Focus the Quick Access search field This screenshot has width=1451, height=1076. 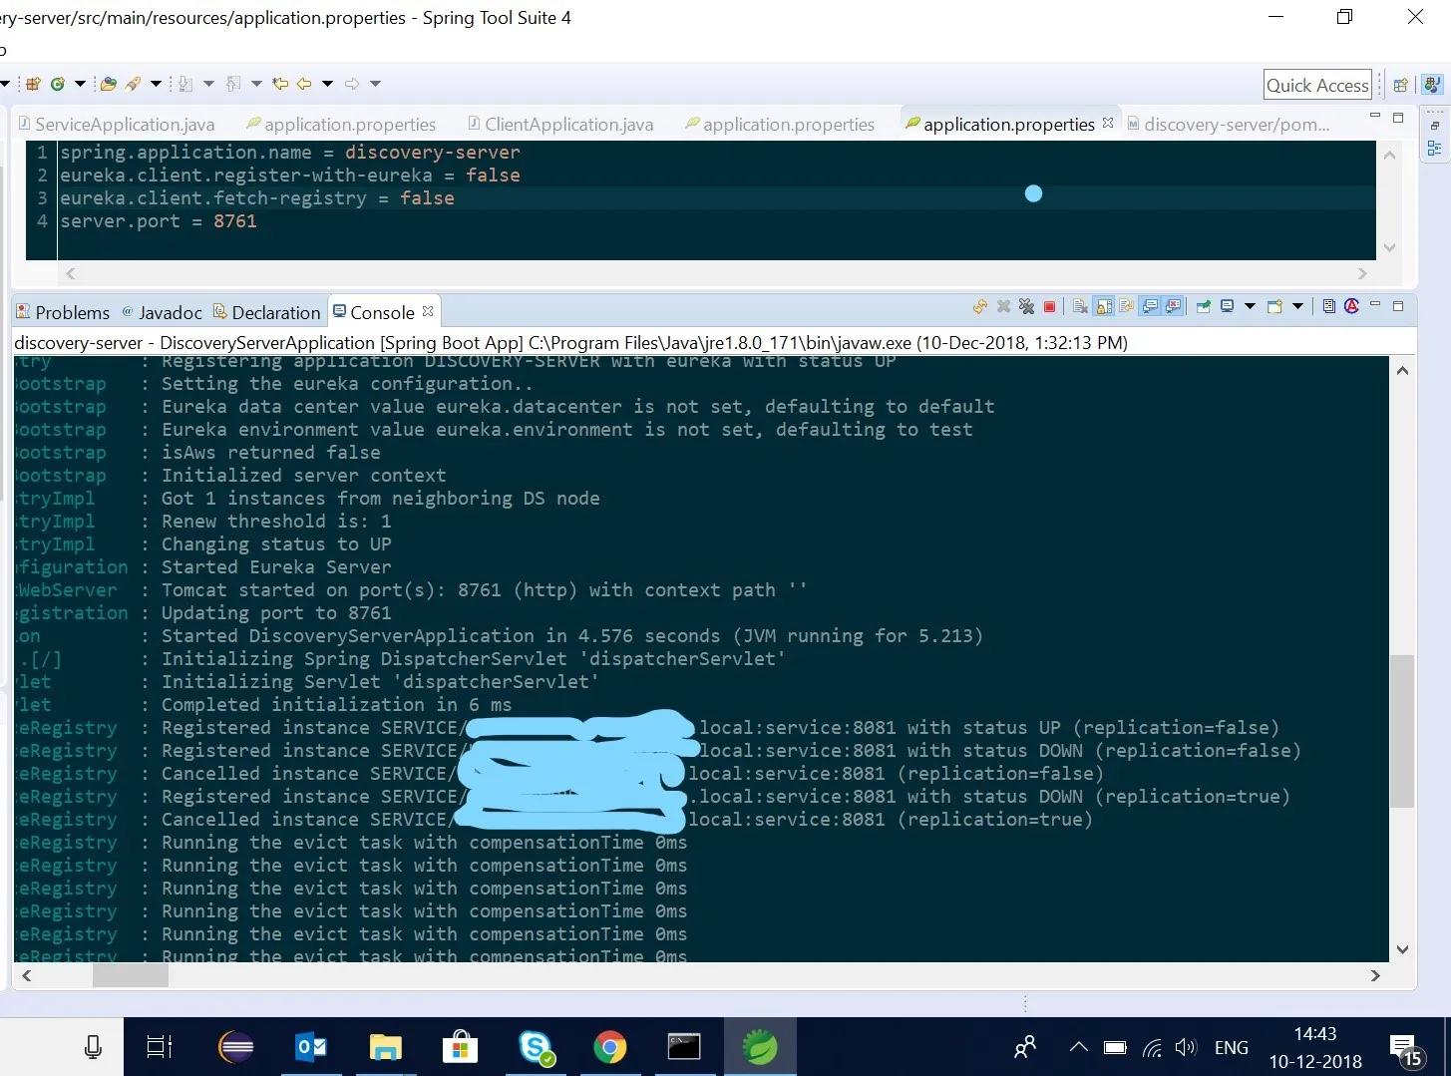point(1317,85)
